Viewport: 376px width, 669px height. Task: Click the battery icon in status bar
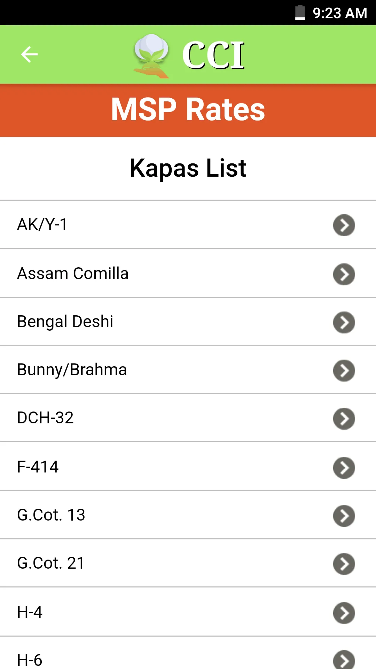300,13
